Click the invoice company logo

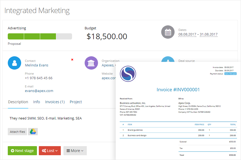128,74
